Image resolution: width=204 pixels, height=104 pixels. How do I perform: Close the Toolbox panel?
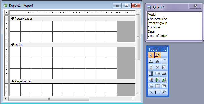click(165, 49)
